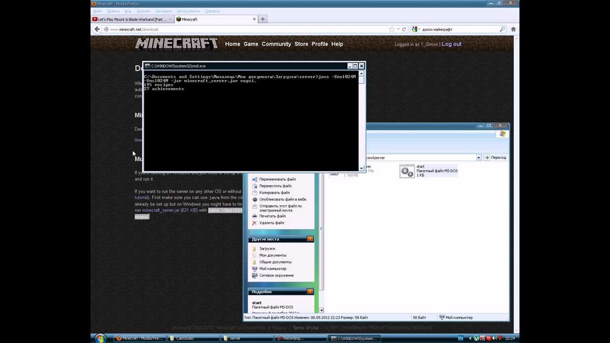Click Переименовать файл in Explorer task pane
Screen dimensions: 610x343
(x=274, y=179)
